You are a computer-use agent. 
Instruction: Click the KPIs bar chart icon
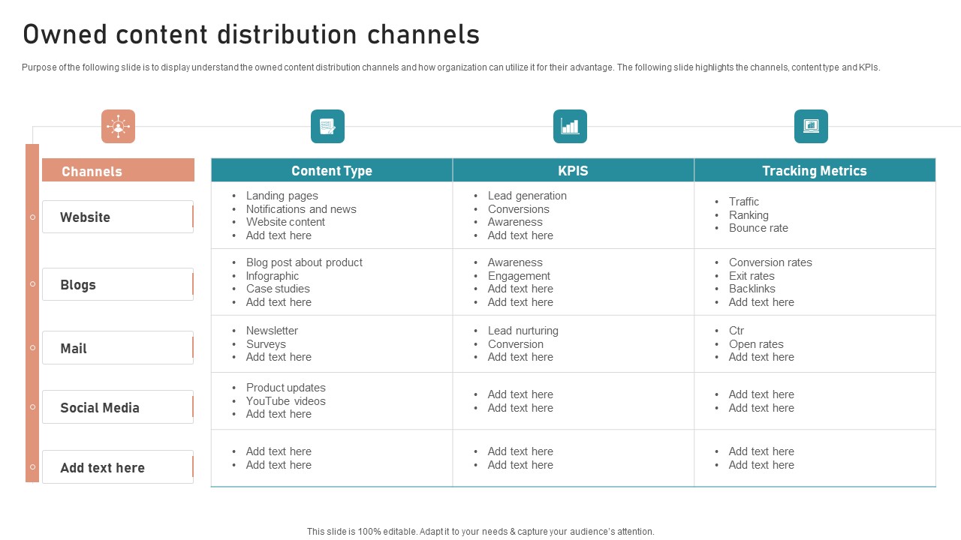pos(570,126)
